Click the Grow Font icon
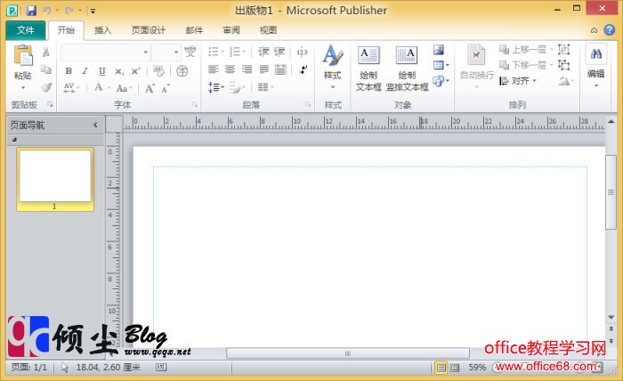Screen dimensions: 623x381 pyautogui.click(x=150, y=88)
